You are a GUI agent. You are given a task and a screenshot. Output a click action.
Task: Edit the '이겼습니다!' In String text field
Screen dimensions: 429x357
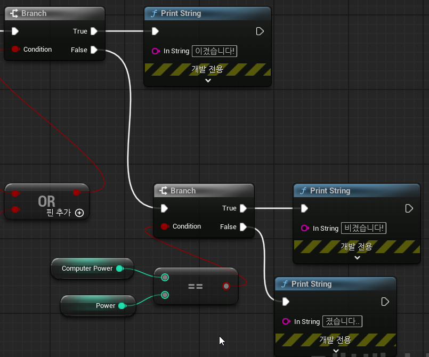click(x=214, y=51)
